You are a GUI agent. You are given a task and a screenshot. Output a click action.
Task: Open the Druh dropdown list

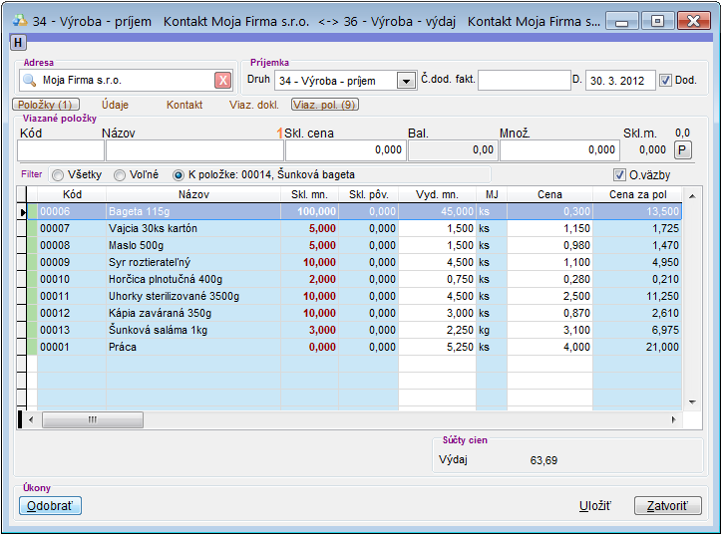(406, 81)
